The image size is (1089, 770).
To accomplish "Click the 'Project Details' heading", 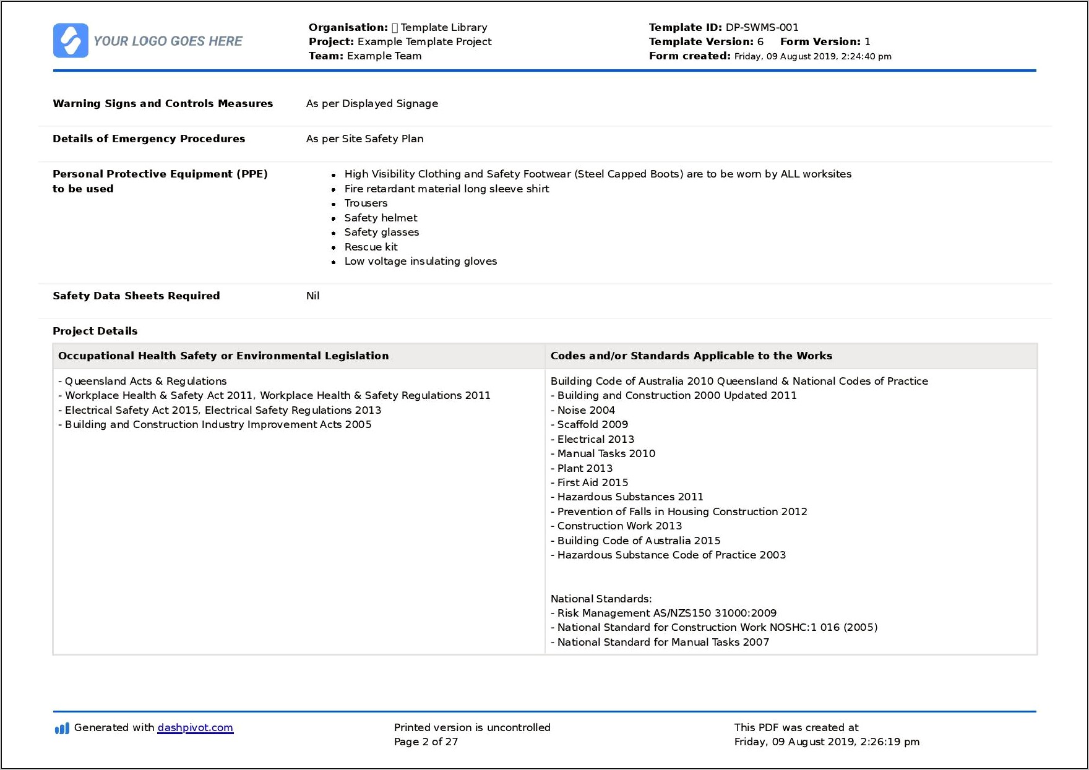I will click(95, 331).
